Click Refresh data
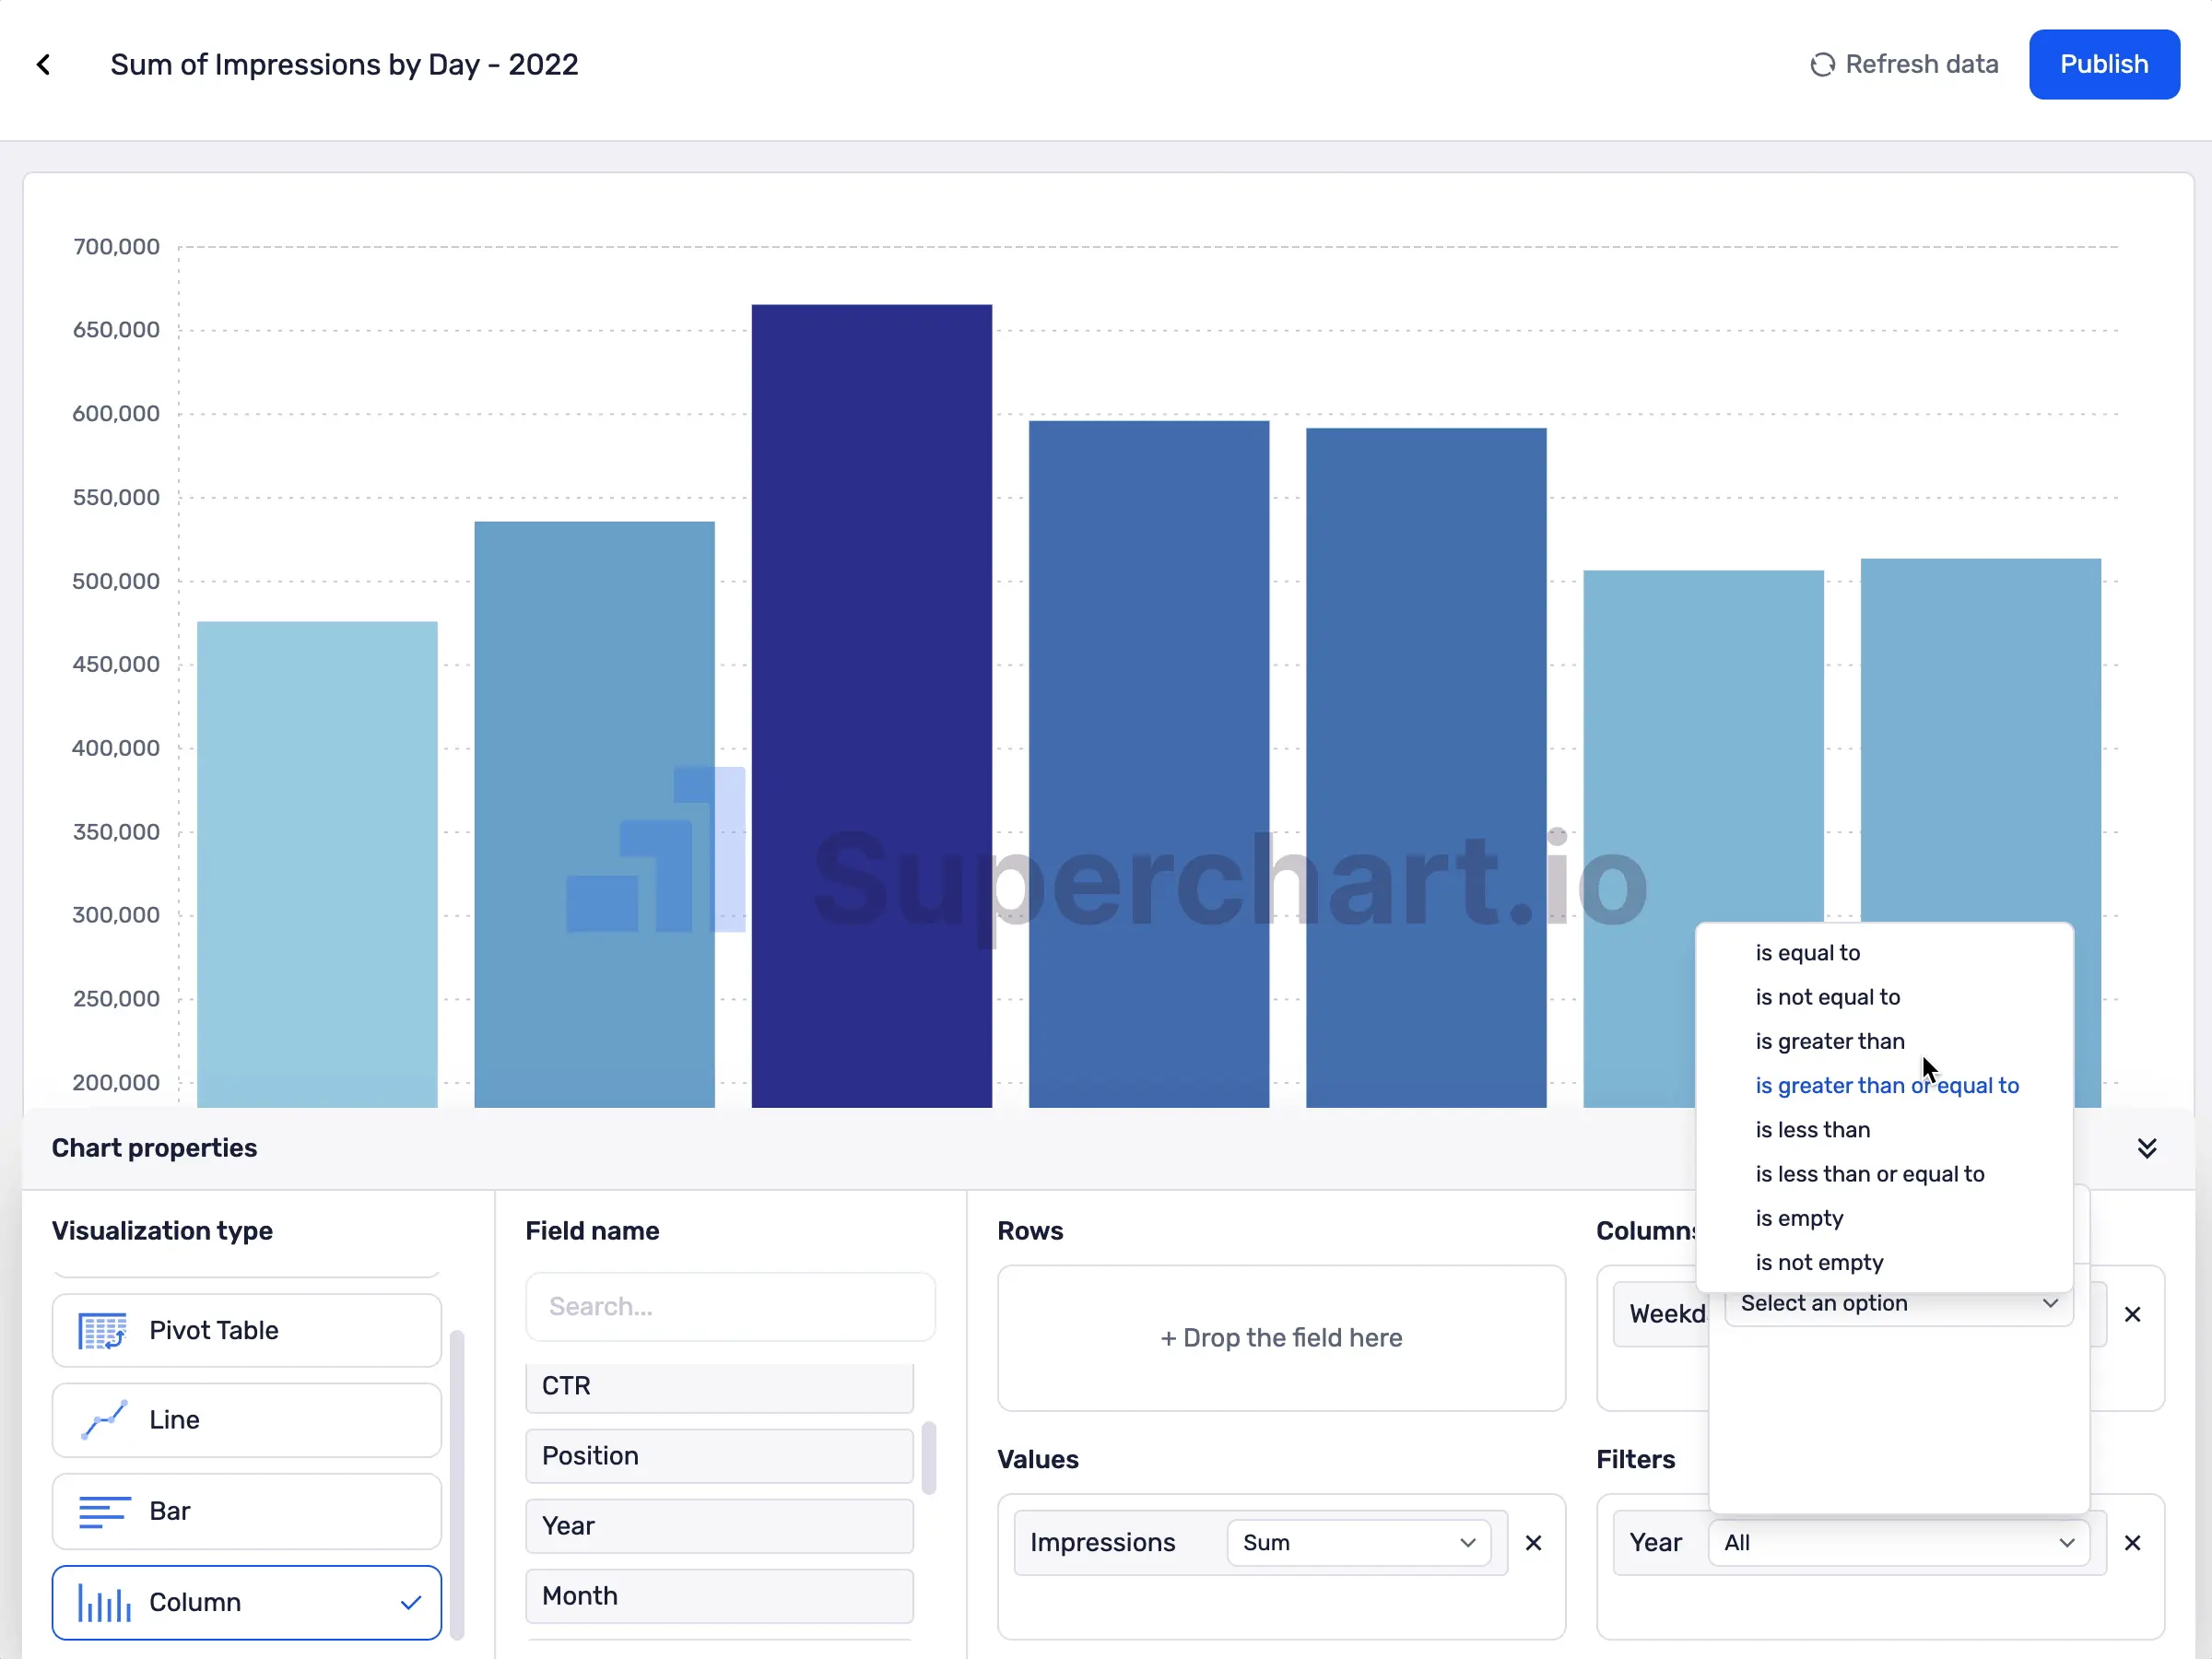The image size is (2212, 1659). 1922,63
